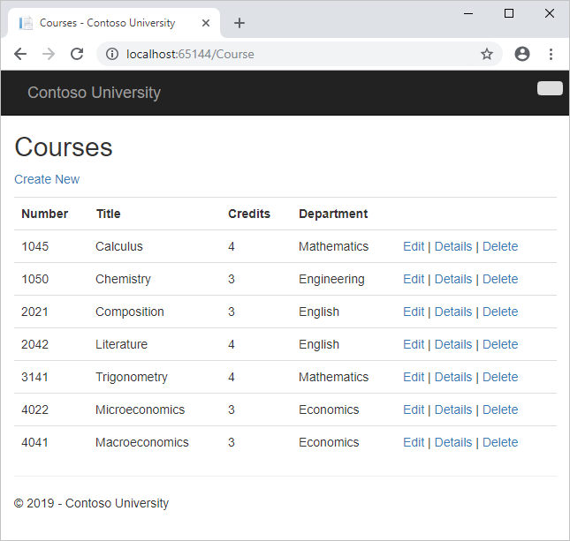Image resolution: width=570 pixels, height=541 pixels.
Task: Click the browser back arrow
Action: click(20, 54)
